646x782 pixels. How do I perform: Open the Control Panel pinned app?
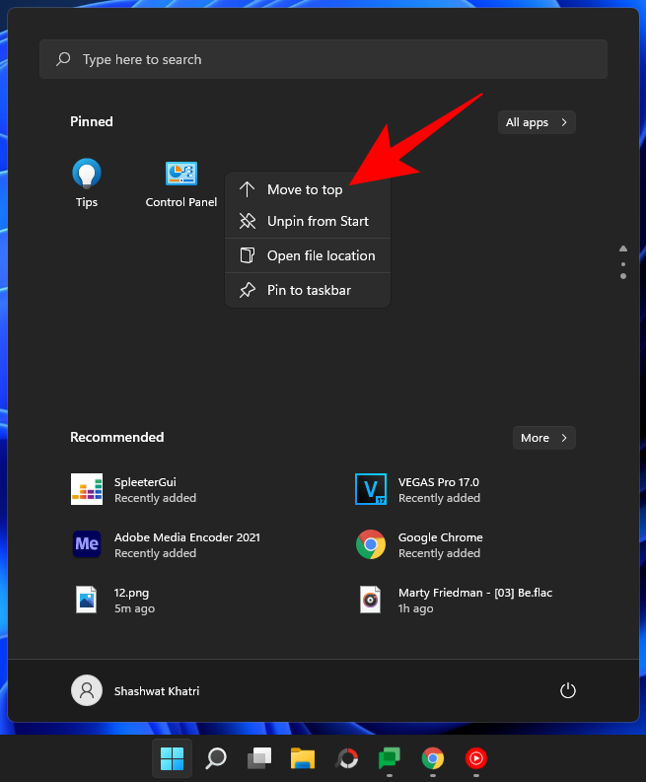(181, 183)
